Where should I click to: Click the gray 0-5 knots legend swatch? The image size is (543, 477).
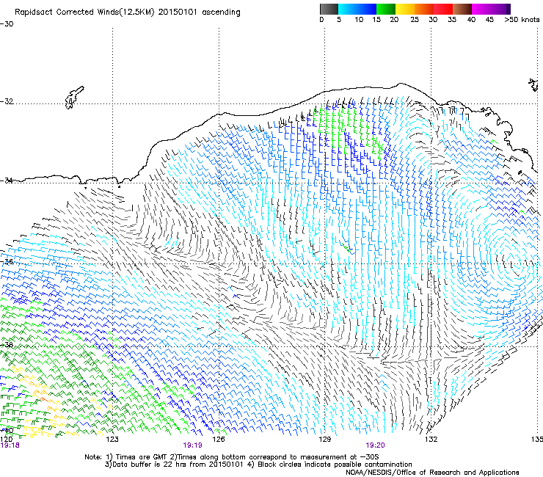pos(329,9)
